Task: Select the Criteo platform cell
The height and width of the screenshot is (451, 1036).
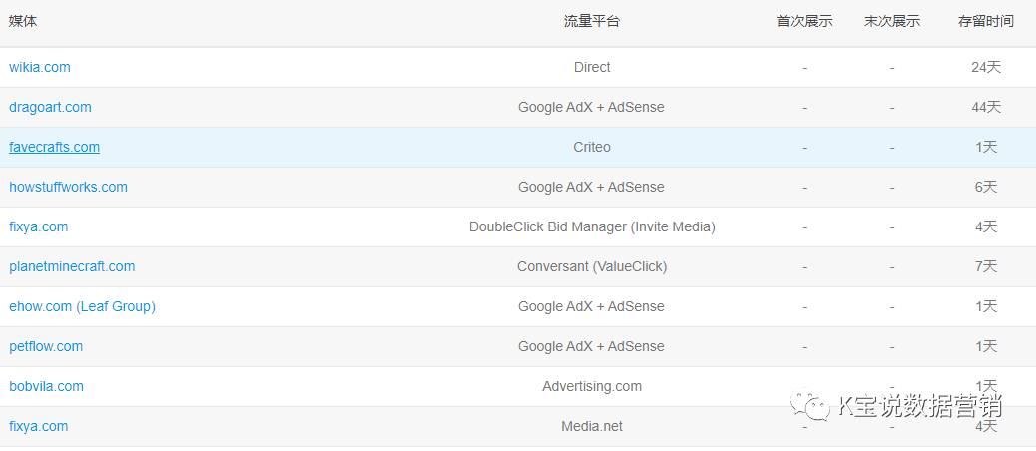Action: (x=592, y=148)
